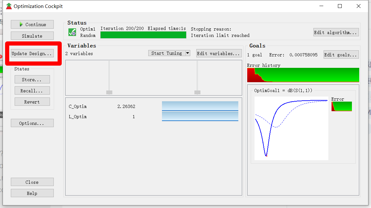Open Help for the cockpit
Screen dimensions: 371x208
click(32, 193)
